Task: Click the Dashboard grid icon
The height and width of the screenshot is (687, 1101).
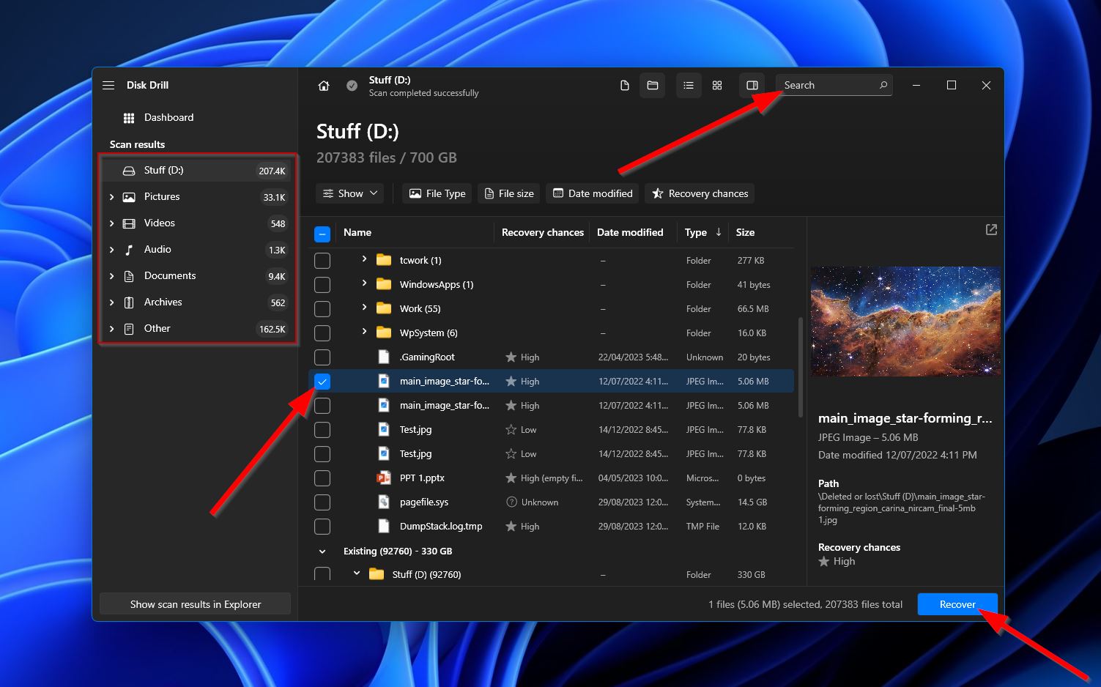Action: click(129, 118)
